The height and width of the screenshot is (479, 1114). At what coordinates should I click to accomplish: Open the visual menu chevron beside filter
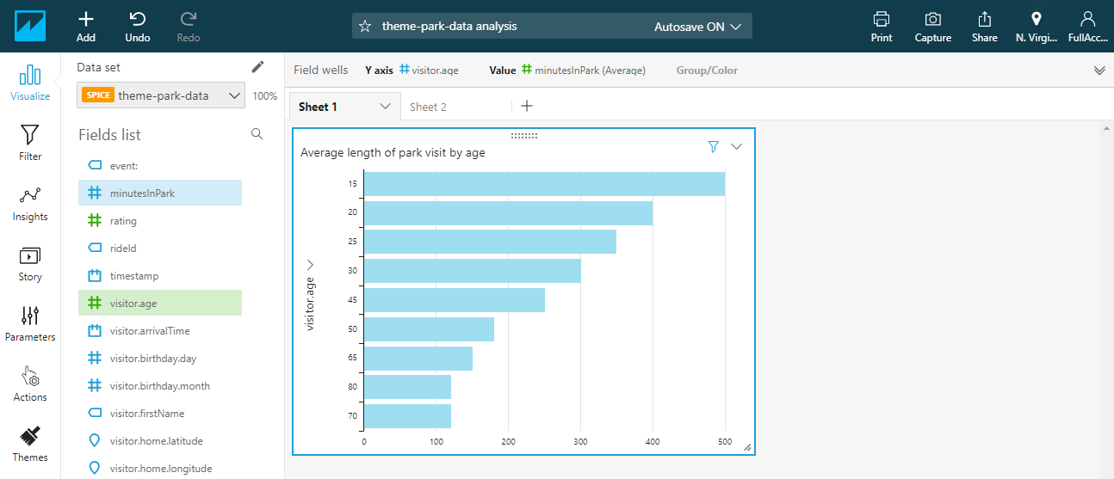(x=736, y=147)
